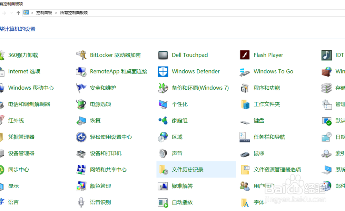The height and width of the screenshot is (211, 345).
Task: Open the 系统 computer icon
Action: pos(326,170)
